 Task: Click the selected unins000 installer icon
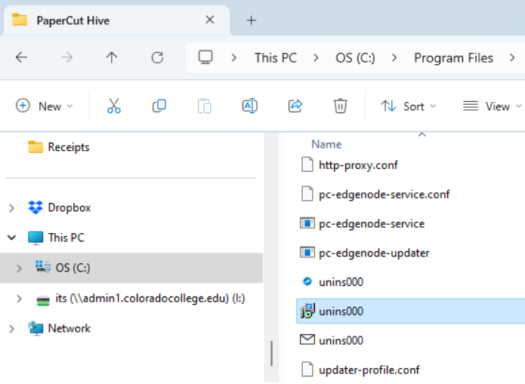click(307, 311)
